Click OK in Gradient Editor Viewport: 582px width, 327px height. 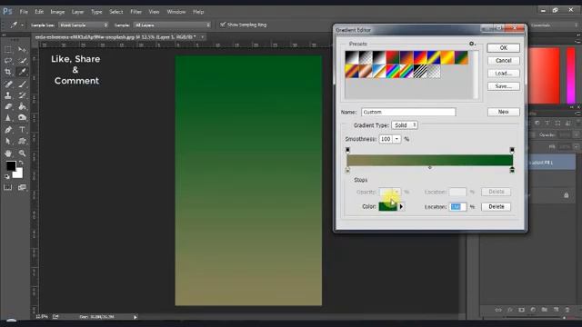tap(503, 48)
